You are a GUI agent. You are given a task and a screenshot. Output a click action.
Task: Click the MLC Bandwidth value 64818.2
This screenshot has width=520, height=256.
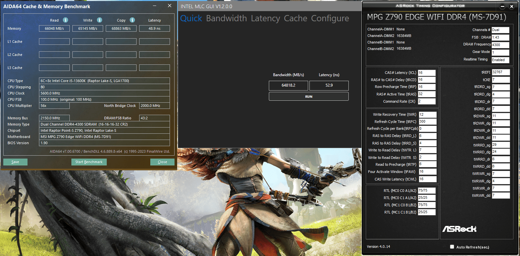tap(288, 85)
